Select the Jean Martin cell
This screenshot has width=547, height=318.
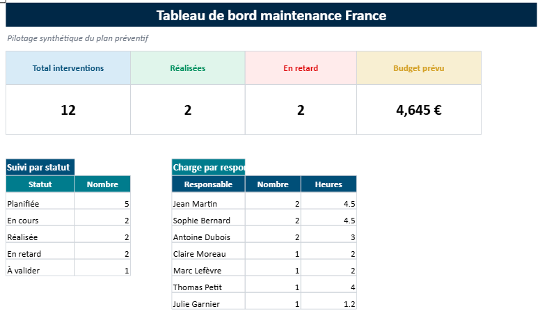click(x=208, y=204)
